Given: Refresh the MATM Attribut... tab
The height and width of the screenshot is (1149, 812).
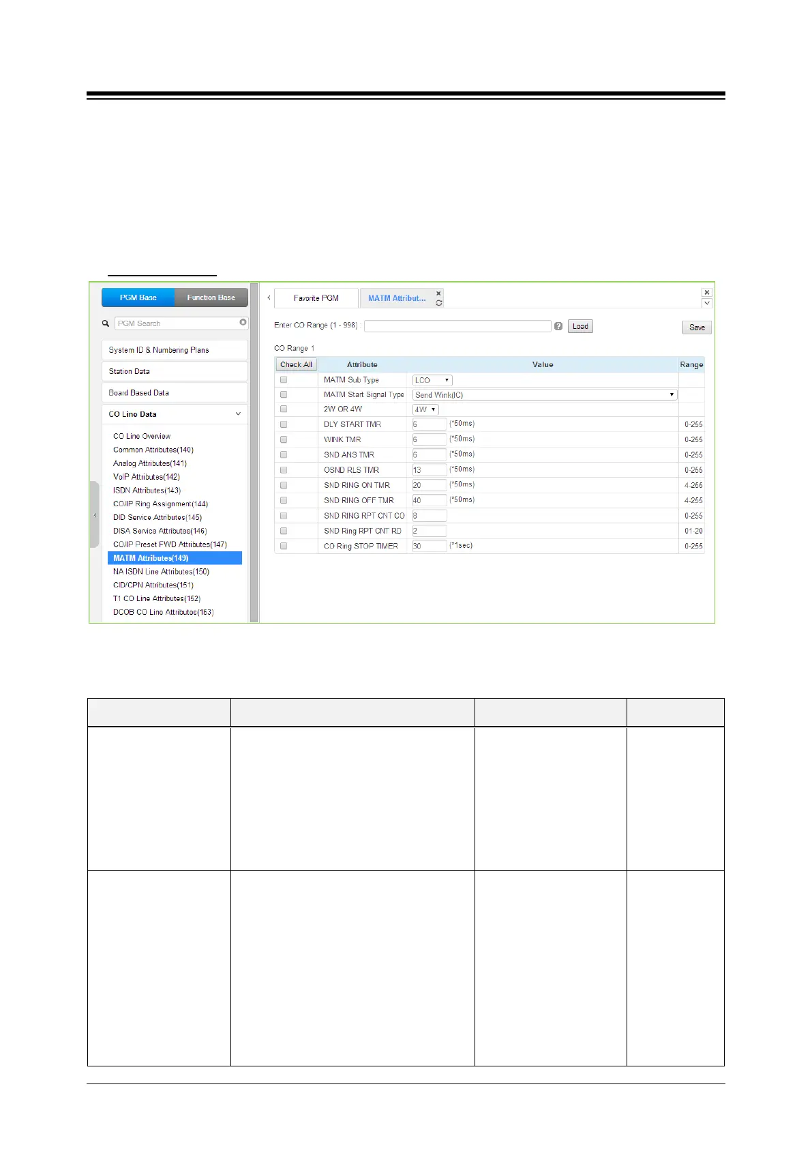Looking at the screenshot, I should click(x=438, y=303).
